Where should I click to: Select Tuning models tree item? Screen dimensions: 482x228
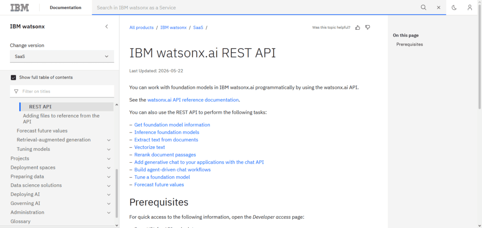pos(33,149)
